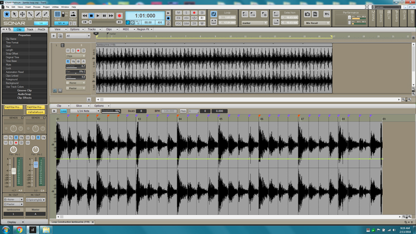Click the ValhallaRoom effect plugin
Screen dimensions: 416x234
35,112
